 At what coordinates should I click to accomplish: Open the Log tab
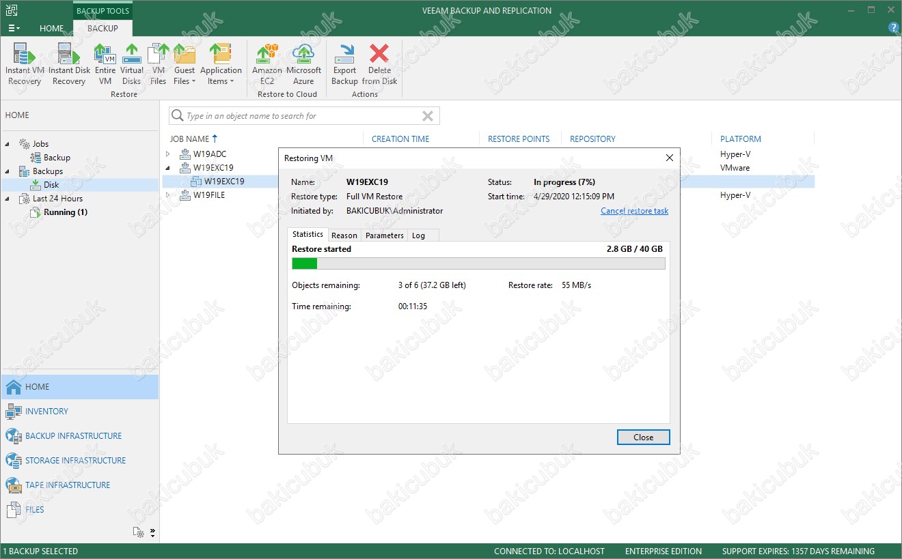(x=419, y=235)
